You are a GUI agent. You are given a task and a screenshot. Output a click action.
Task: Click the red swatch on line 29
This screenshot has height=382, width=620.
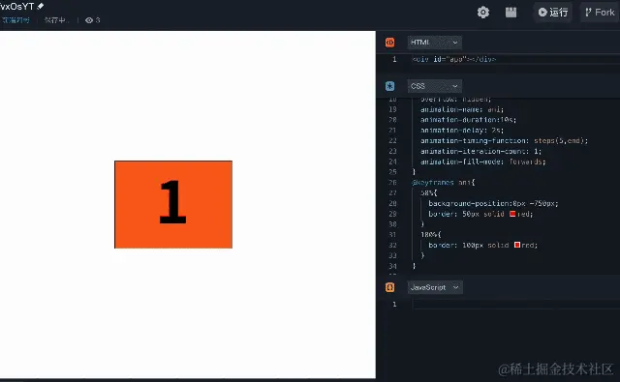512,214
